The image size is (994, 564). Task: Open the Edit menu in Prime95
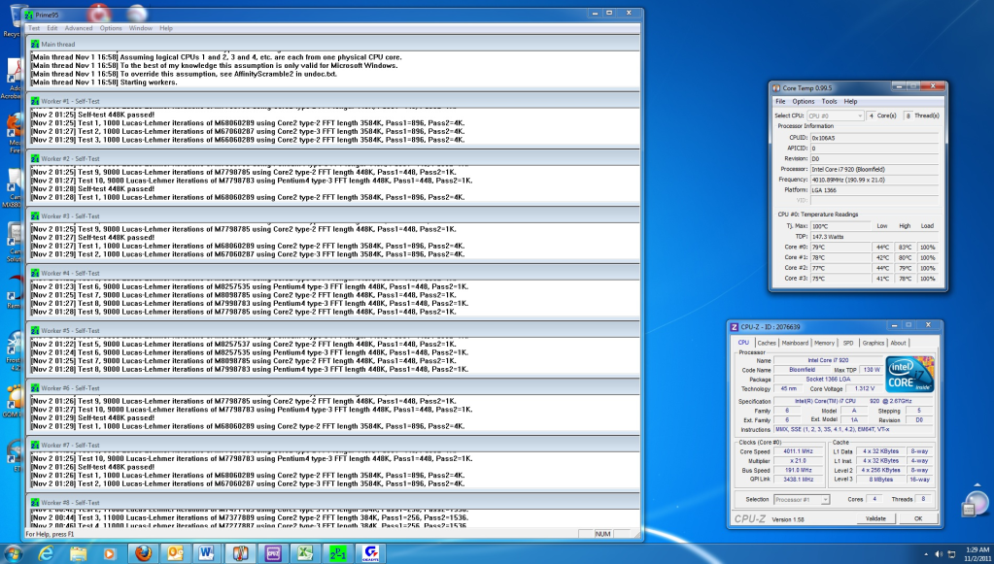[x=51, y=28]
